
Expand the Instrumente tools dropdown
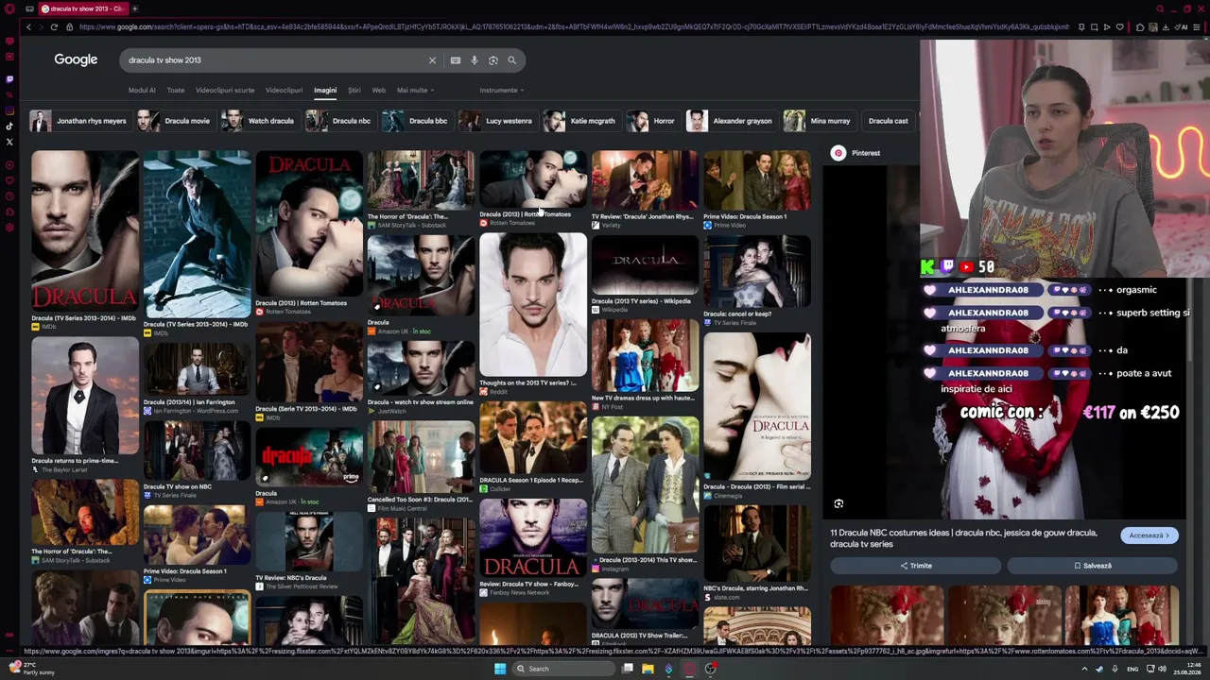[502, 91]
